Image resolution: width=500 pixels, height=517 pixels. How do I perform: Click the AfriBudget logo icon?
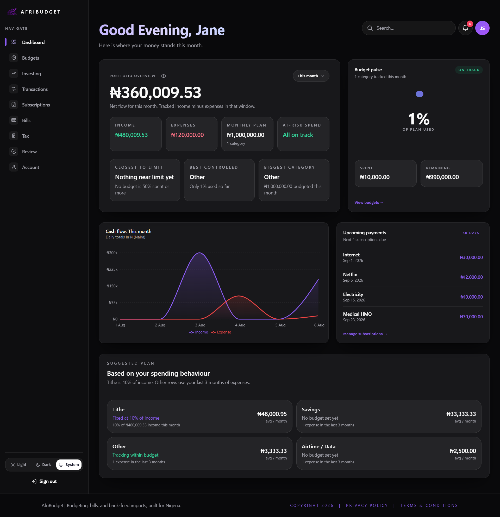coord(12,12)
